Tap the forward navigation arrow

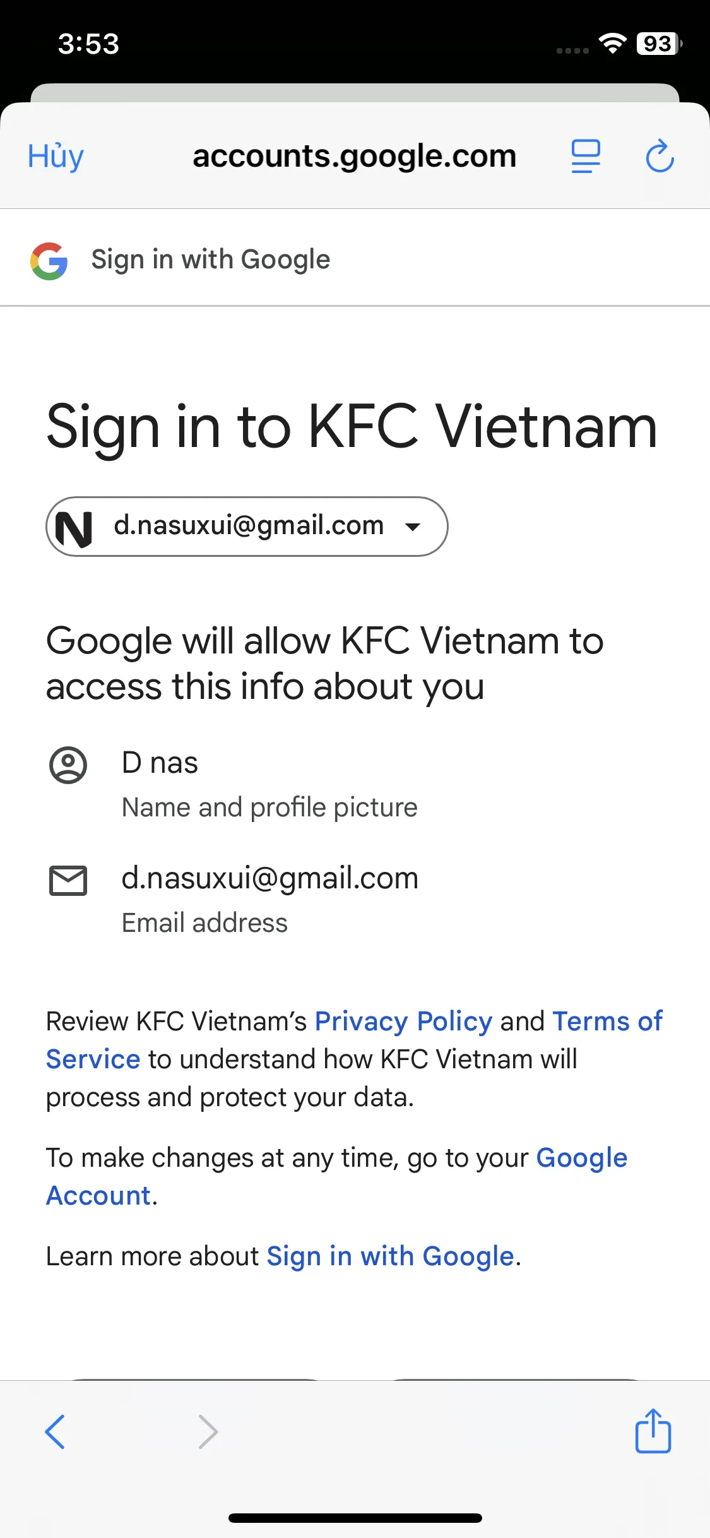(x=208, y=1431)
